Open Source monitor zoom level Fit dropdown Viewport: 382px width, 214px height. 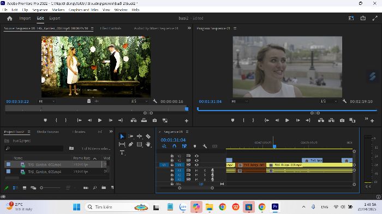[47, 101]
